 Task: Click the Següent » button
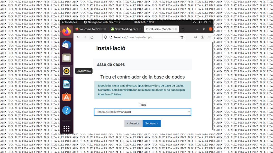(152, 124)
